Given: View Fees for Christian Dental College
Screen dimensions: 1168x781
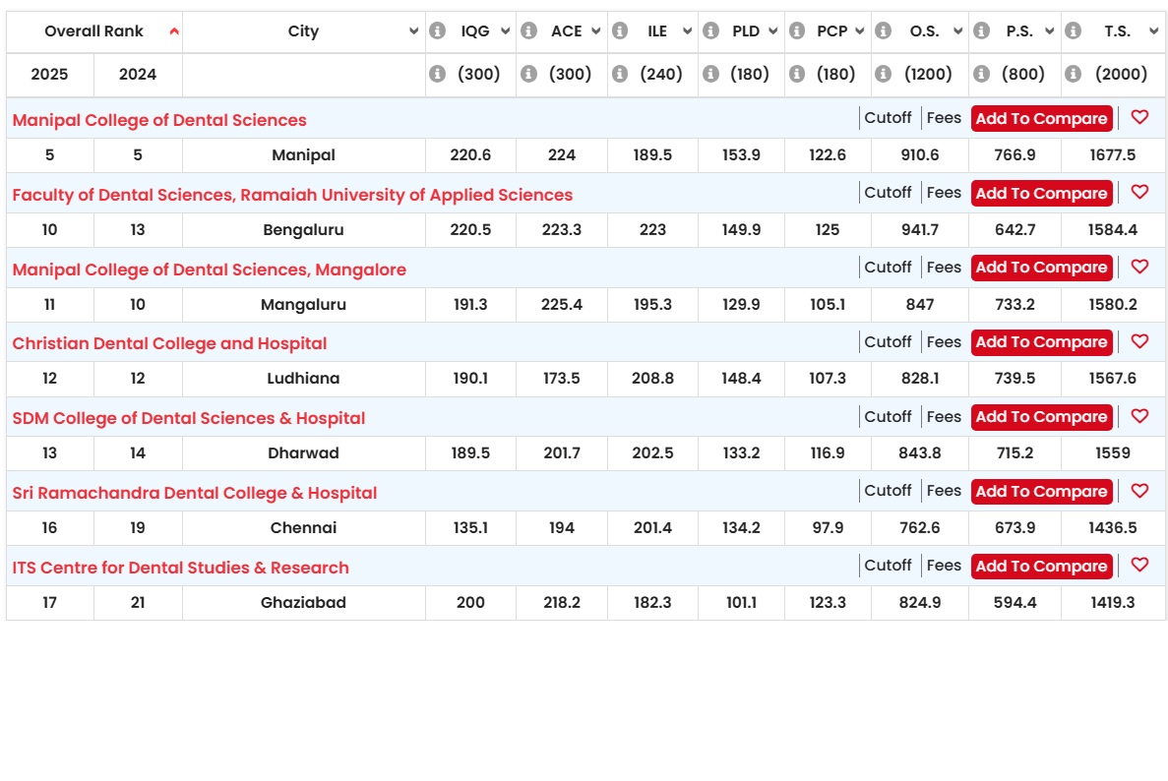Looking at the screenshot, I should (x=944, y=341).
